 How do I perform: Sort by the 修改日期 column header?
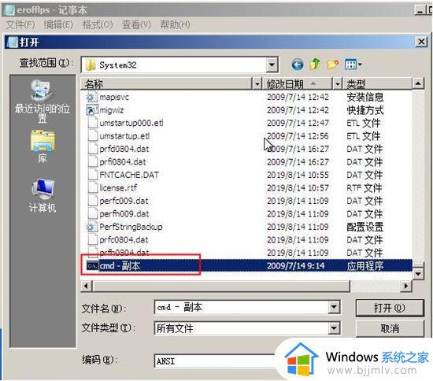298,83
